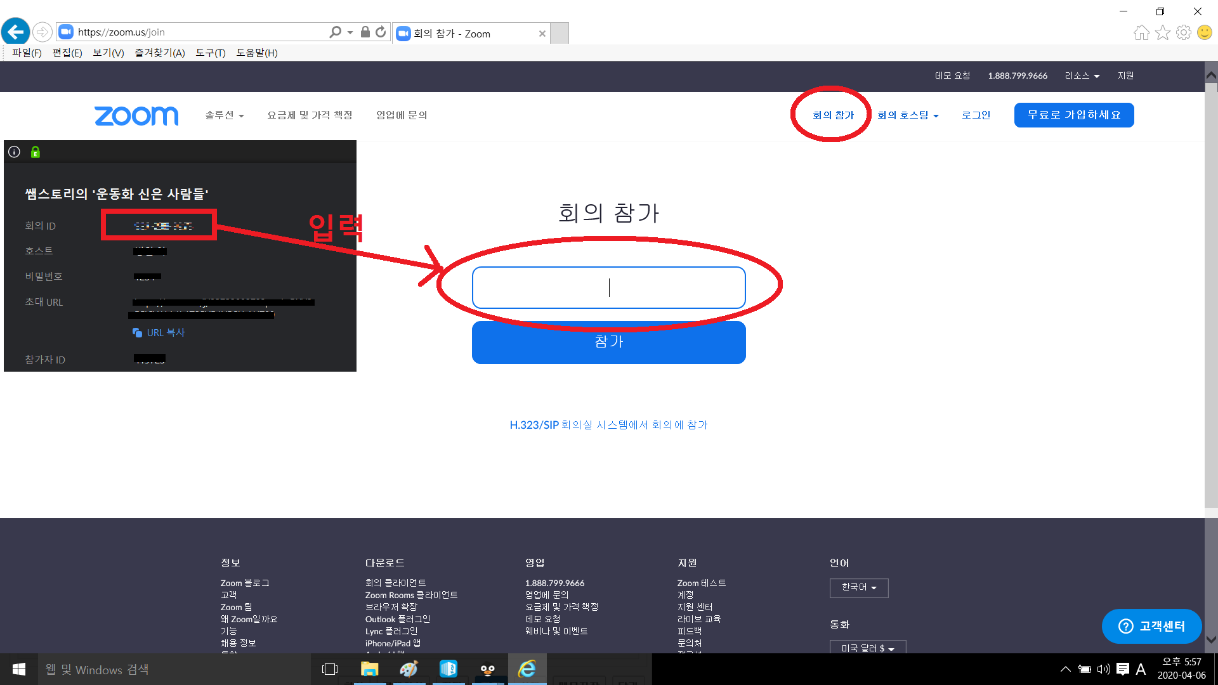
Task: Click the 고객센터 help button
Action: 1151,626
